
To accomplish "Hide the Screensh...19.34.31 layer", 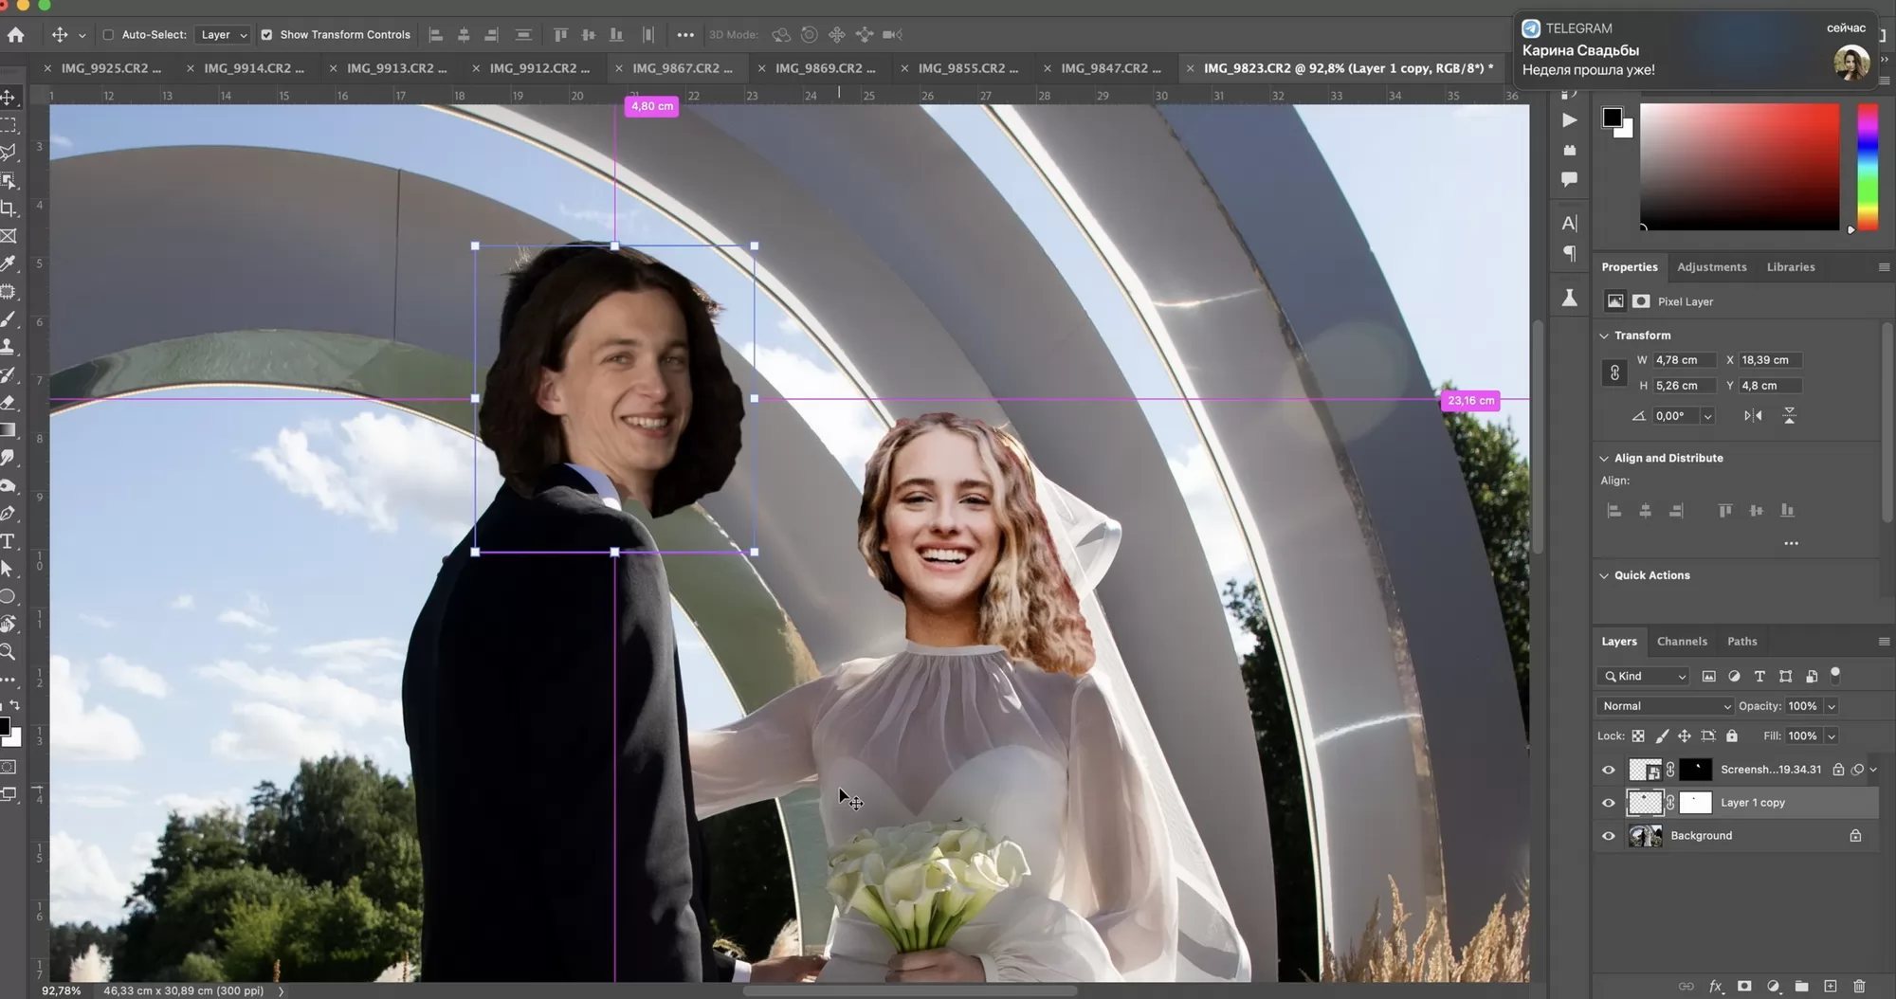I will tap(1609, 770).
